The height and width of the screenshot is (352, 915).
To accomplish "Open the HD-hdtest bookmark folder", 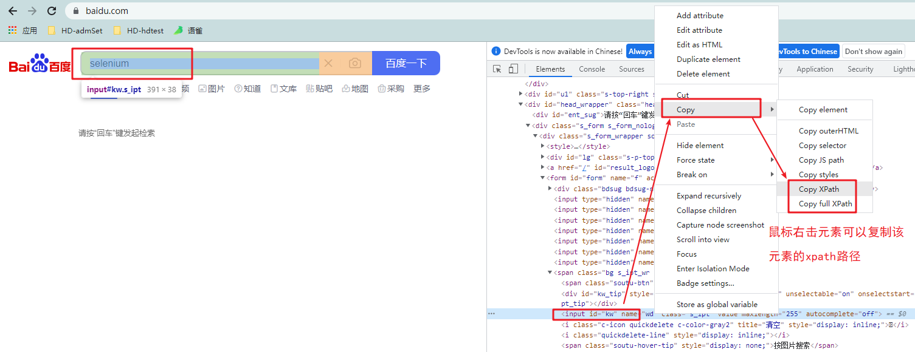I will [x=139, y=30].
